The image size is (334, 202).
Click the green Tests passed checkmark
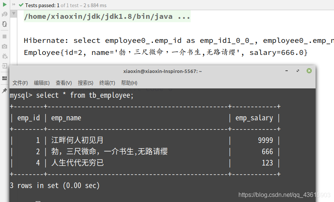click(21, 5)
